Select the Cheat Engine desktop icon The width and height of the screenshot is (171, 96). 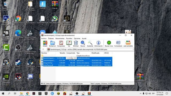30,63
